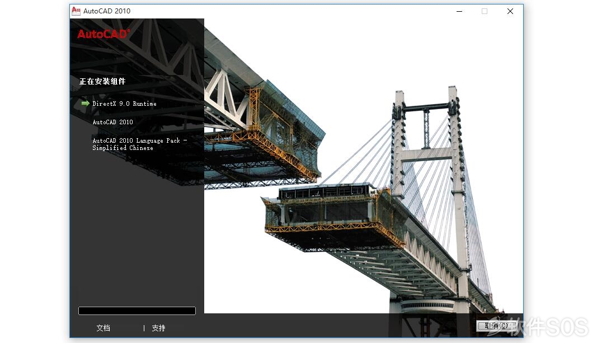Open the 支持 support link
This screenshot has width=597, height=343.
pyautogui.click(x=158, y=328)
